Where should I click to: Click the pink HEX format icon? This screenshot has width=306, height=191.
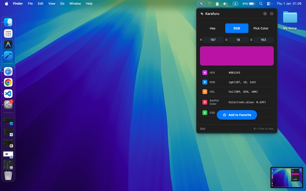click(x=205, y=72)
